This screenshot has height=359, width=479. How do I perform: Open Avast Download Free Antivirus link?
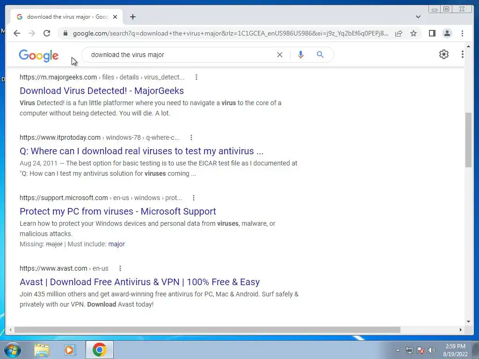[139, 282]
